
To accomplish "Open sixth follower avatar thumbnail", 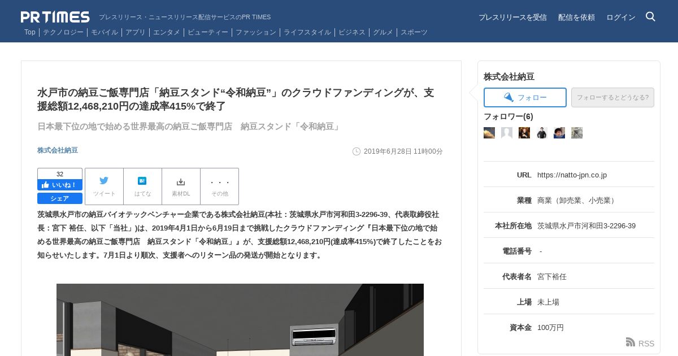I will point(577,133).
